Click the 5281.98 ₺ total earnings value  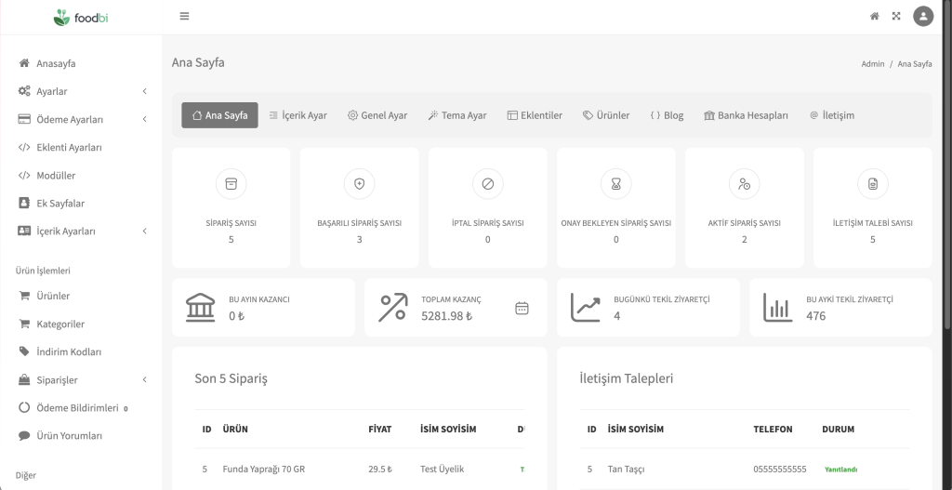[447, 316]
